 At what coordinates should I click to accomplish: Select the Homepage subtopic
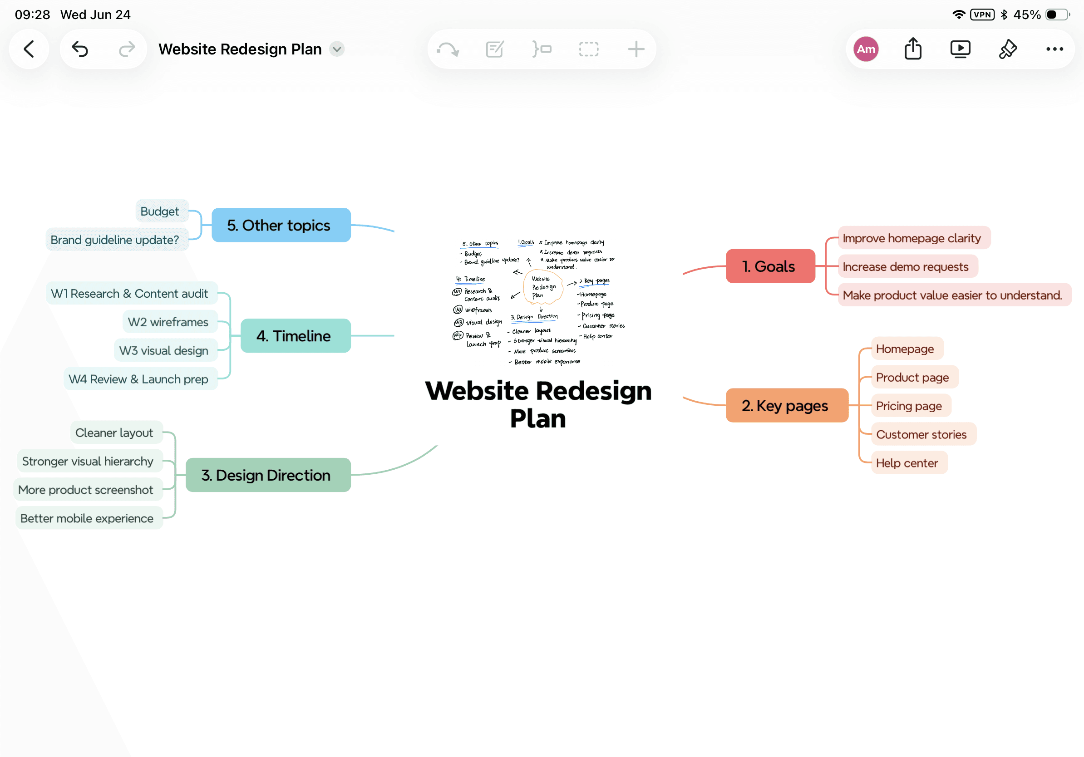click(x=907, y=349)
